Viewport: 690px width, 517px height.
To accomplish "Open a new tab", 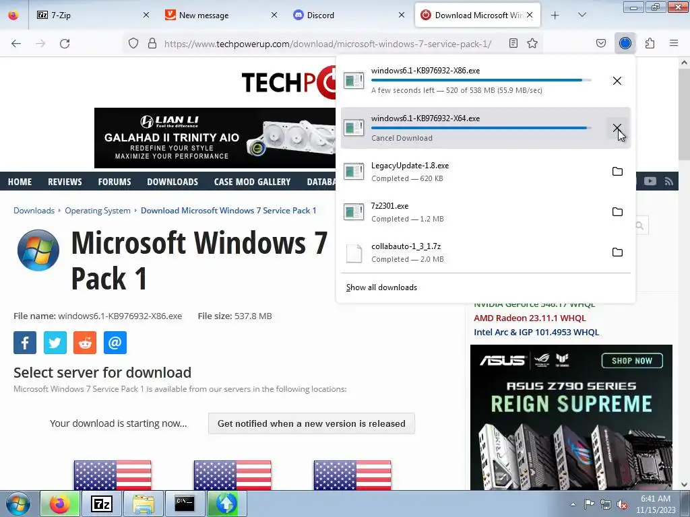I will pos(555,15).
